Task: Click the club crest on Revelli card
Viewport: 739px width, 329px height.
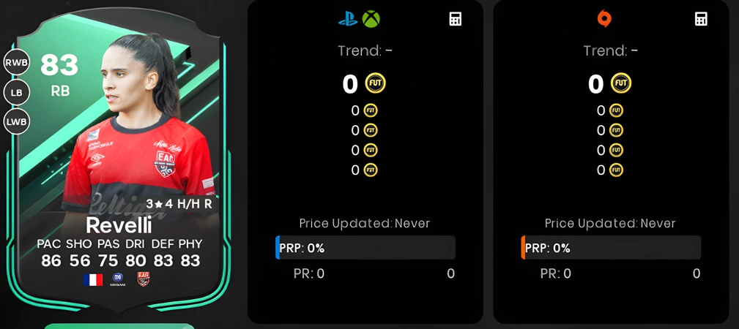Action: click(x=144, y=279)
